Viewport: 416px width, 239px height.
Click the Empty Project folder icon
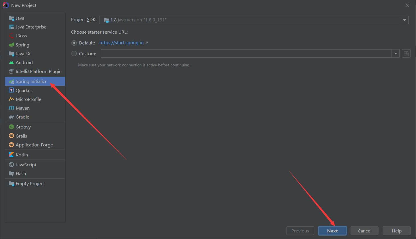click(x=11, y=184)
